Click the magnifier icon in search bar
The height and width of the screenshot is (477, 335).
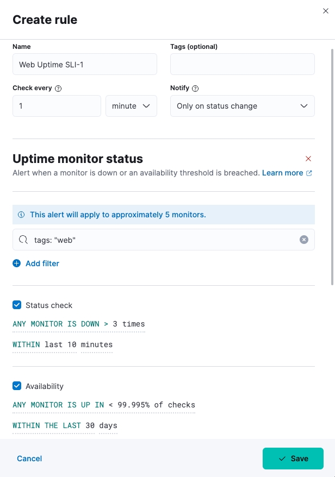(x=23, y=240)
